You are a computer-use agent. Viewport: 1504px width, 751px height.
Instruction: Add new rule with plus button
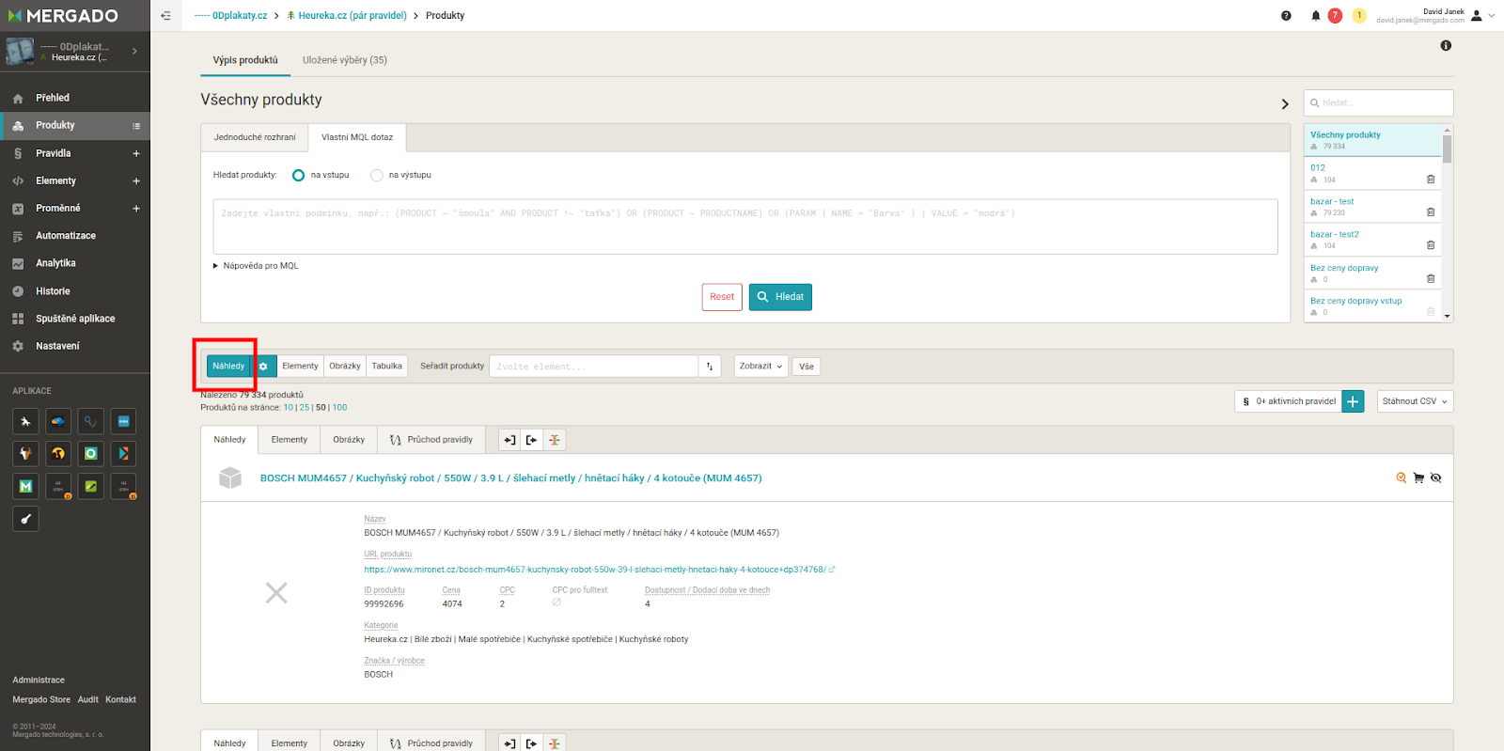(x=1353, y=401)
